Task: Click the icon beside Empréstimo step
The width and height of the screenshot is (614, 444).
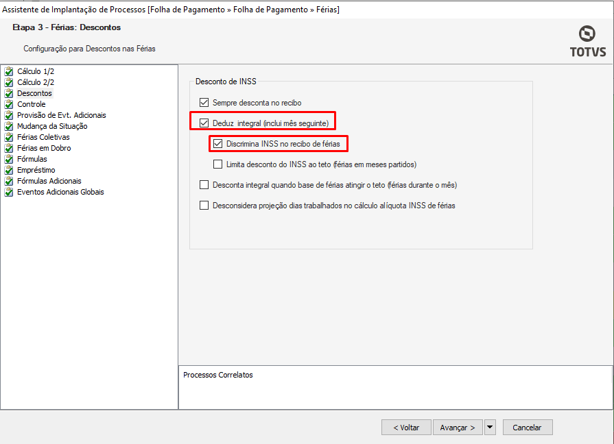Action: tap(9, 170)
